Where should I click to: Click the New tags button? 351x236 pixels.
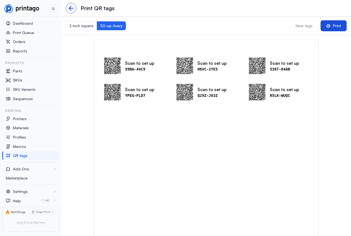point(304,26)
